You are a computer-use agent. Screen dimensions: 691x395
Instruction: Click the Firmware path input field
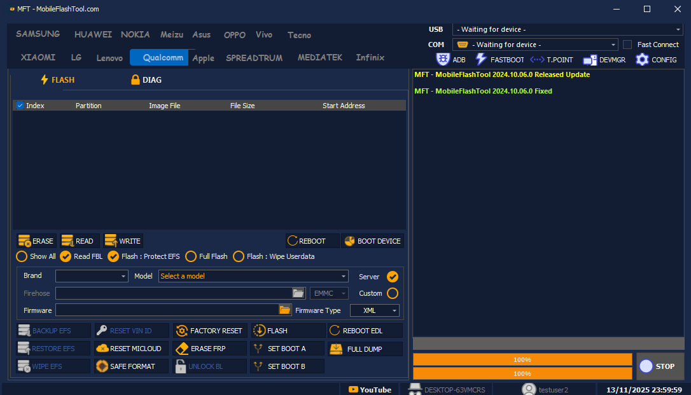coord(167,310)
